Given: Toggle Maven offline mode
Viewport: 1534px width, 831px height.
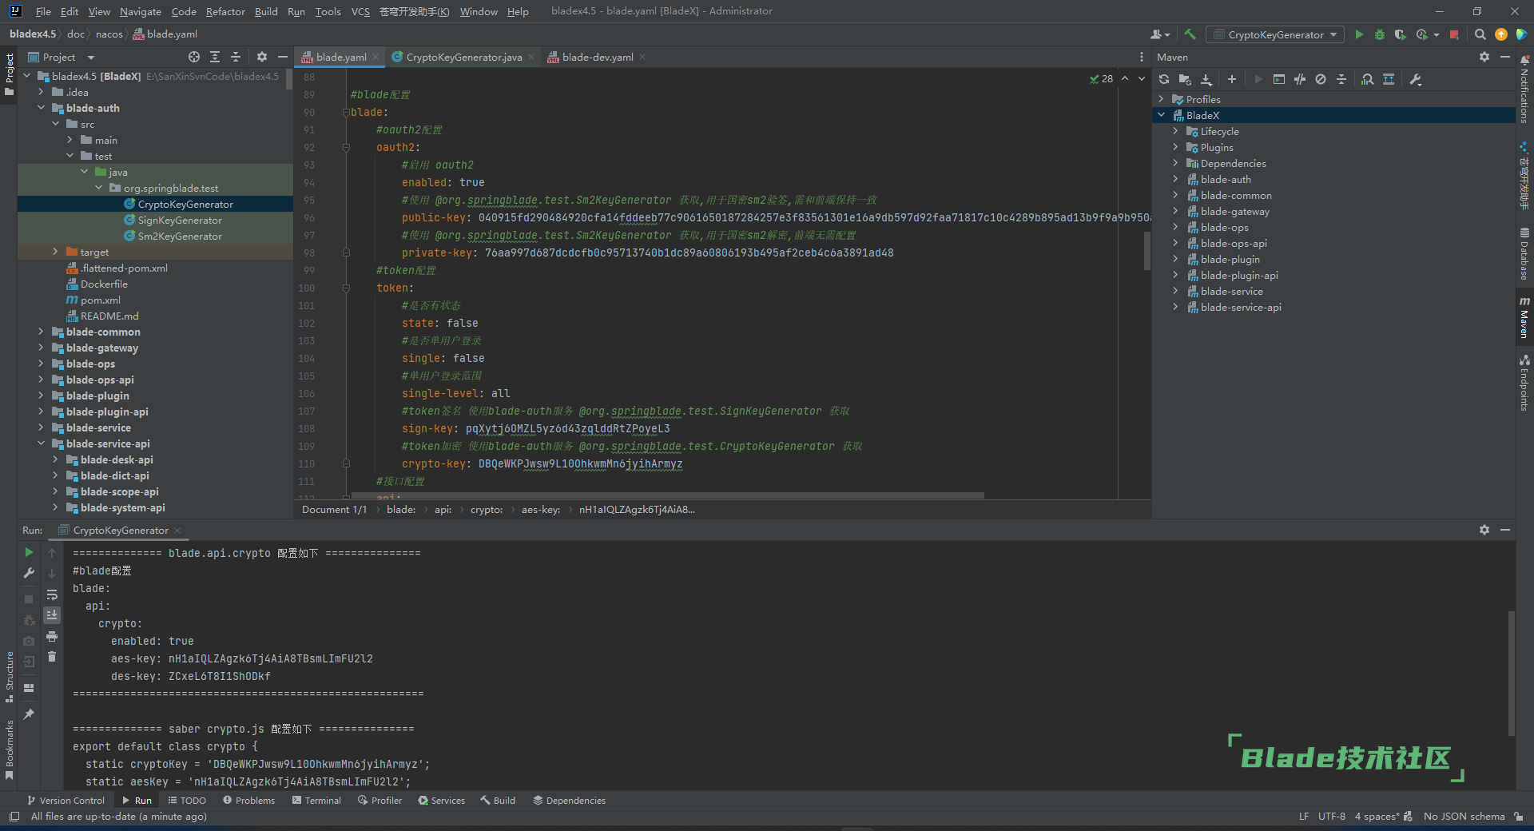Looking at the screenshot, I should coord(1300,79).
